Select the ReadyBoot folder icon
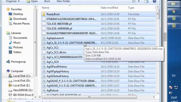This screenshot has width=181, height=102. tap(44, 14)
